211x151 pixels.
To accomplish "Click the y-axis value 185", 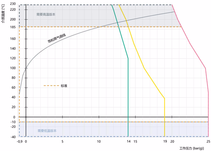I will click(13, 27).
